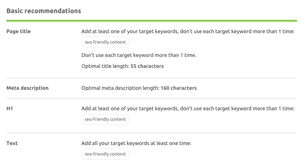Click the divider line above H1 row

pos(152,98)
